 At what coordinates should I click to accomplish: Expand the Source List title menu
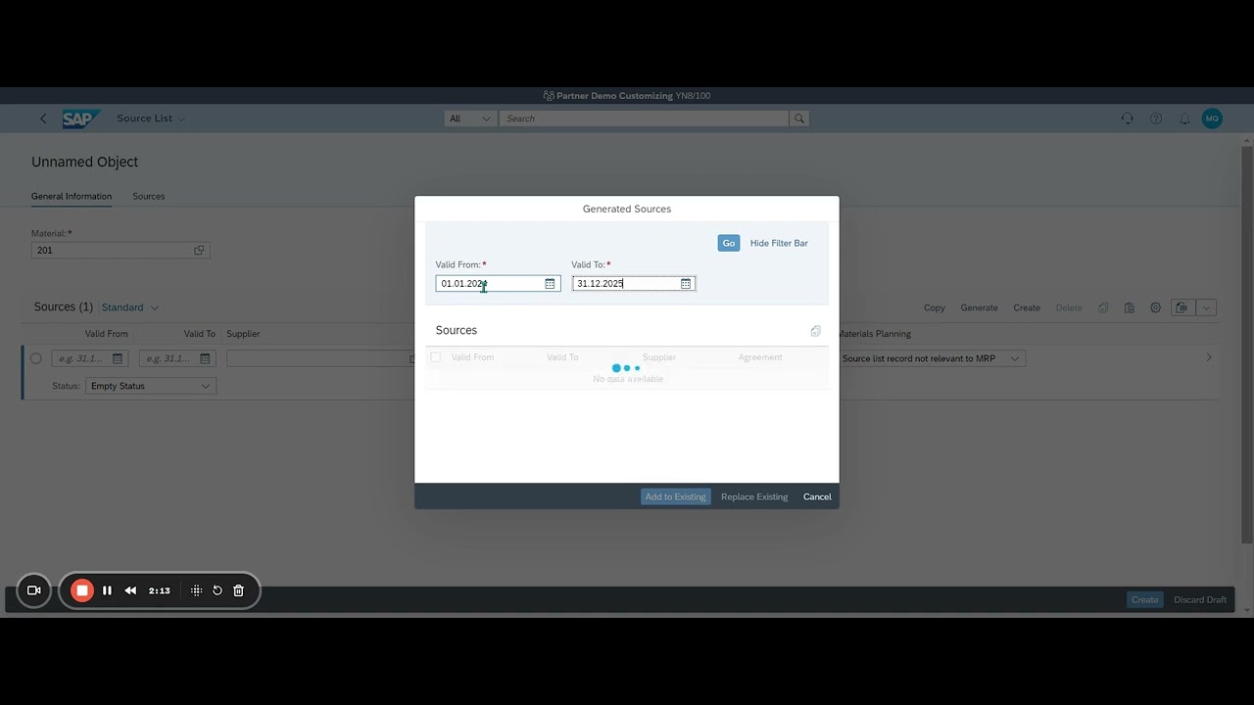[x=151, y=118]
